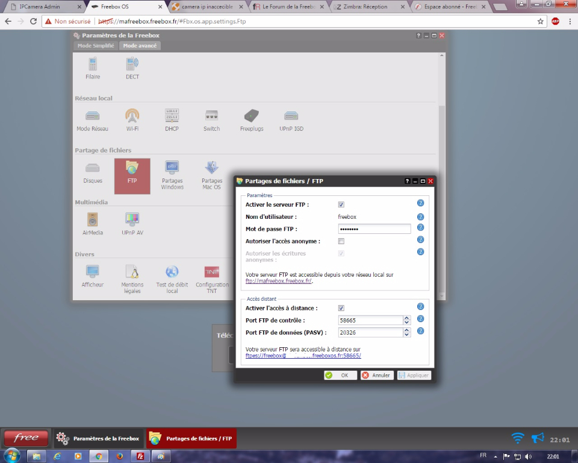The width and height of the screenshot is (578, 463).
Task: Open the DECT settings icon
Action: click(x=132, y=68)
